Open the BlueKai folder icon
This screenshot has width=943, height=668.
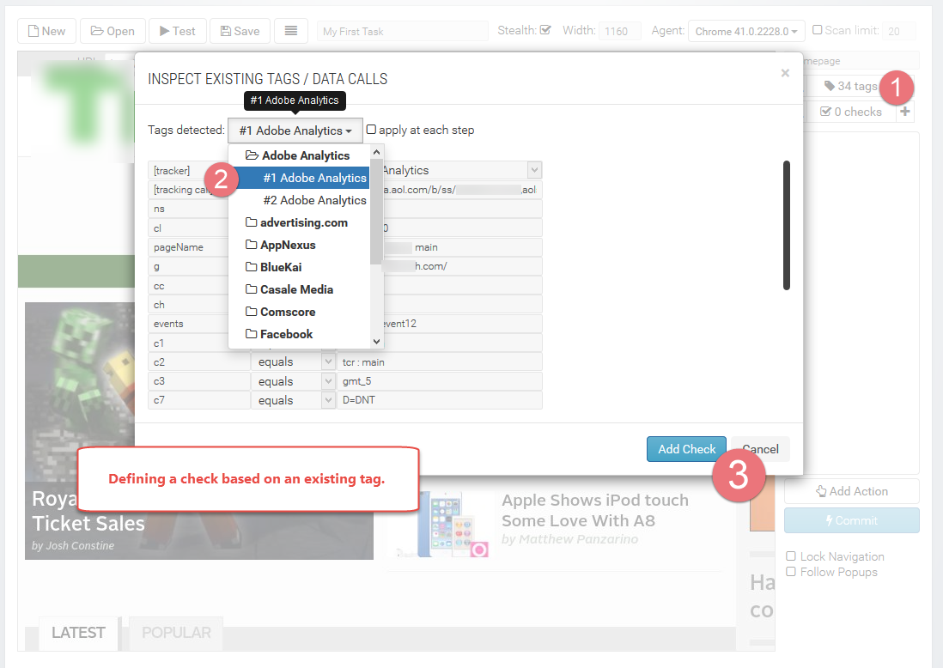pos(252,267)
